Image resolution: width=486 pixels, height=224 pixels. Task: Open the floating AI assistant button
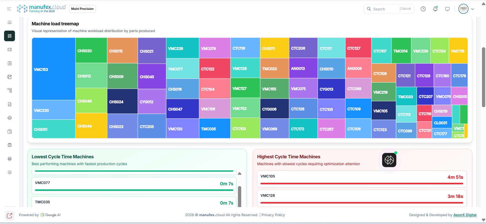point(389,160)
